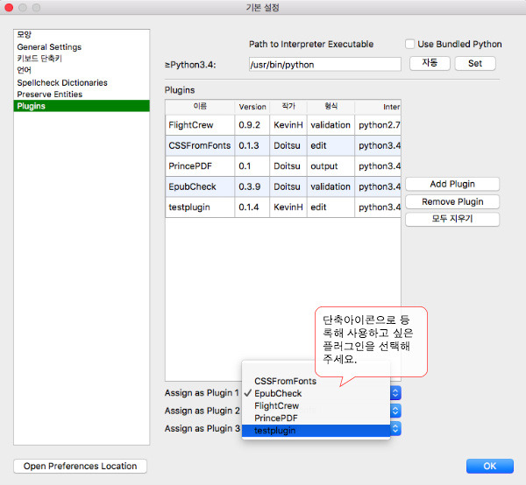Click the Inter column header

pos(378,107)
